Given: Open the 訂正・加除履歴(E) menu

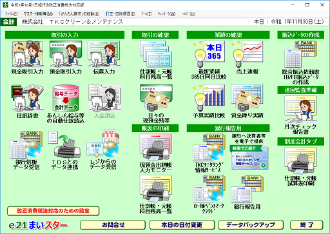Looking at the screenshot, I should tap(120, 14).
